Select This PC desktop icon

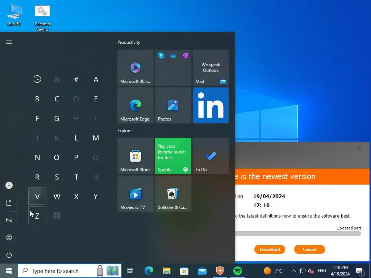pyautogui.click(x=14, y=15)
